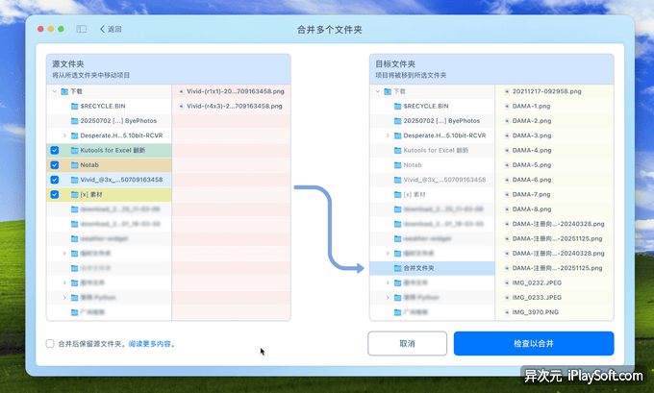This screenshot has height=393, width=654.
Task: Collapse the target 下载 folder tree
Action: pos(378,91)
